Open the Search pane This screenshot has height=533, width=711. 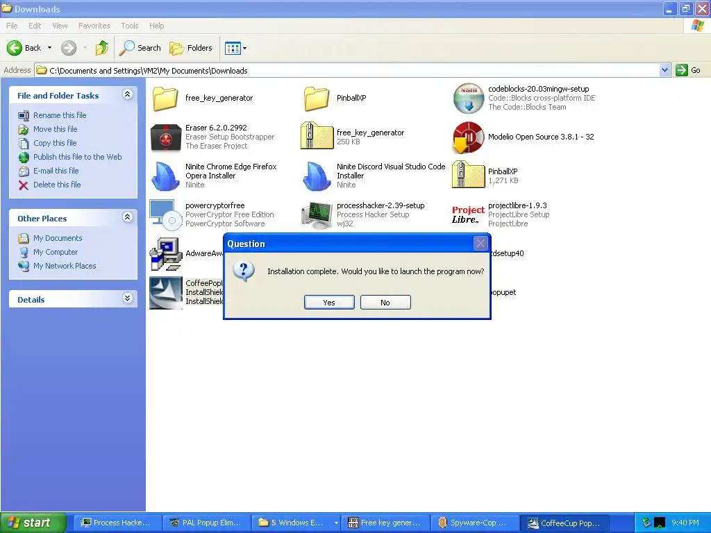[x=140, y=48]
